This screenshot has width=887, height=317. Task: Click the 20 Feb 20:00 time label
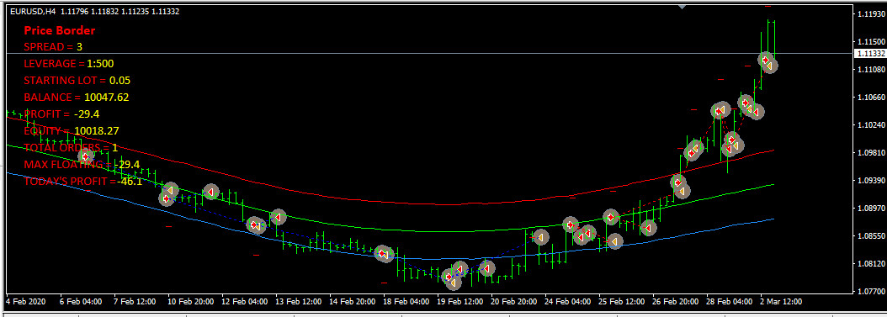[514, 302]
